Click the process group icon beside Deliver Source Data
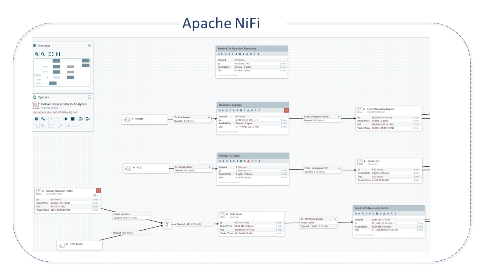The height and width of the screenshot is (272, 483). pyautogui.click(x=36, y=106)
